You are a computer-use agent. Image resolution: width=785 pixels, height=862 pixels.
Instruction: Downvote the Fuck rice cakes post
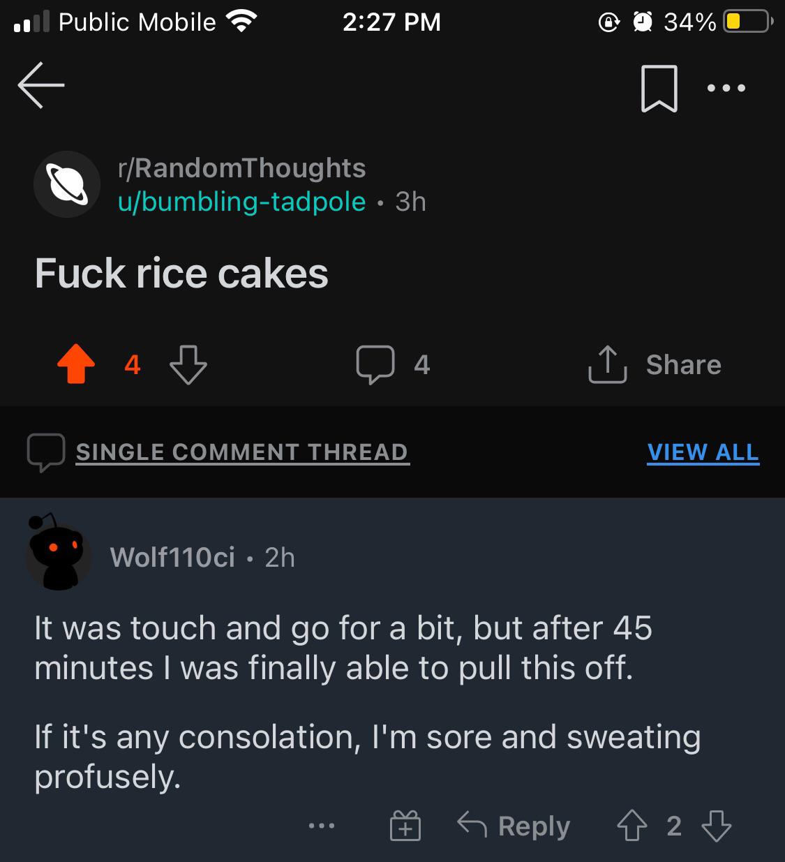[188, 364]
